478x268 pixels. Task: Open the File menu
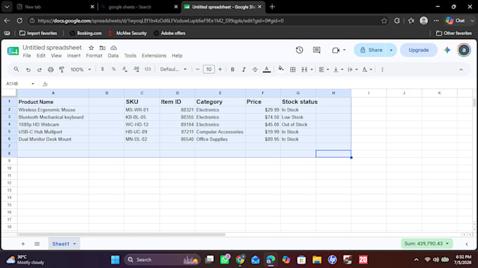(27, 55)
